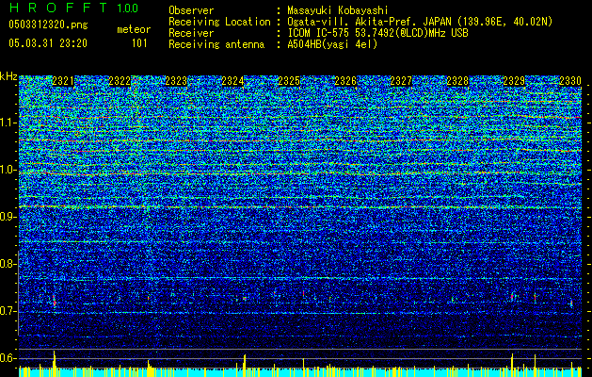Click the meteor count value 101
Screen dimensions: 592x377
pyautogui.click(x=139, y=42)
